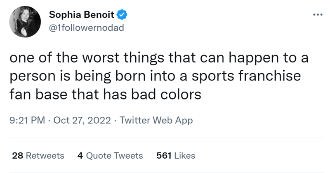Image resolution: width=330 pixels, height=173 pixels.
Task: Click the number 561 likes count
Action: pyautogui.click(x=164, y=156)
